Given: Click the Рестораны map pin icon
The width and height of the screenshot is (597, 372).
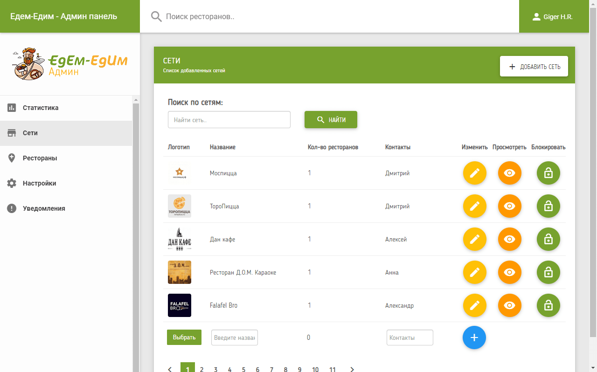Looking at the screenshot, I should (x=12, y=158).
